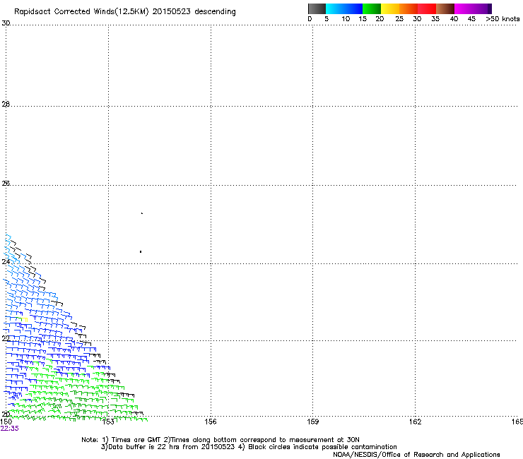523x459 pixels.
Task: Click the longitude label '159'
Action: [312, 422]
